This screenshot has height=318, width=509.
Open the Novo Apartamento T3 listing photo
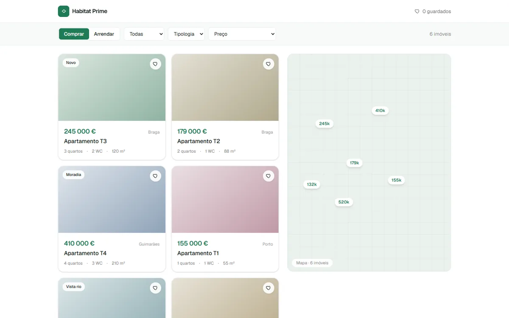[x=112, y=87]
